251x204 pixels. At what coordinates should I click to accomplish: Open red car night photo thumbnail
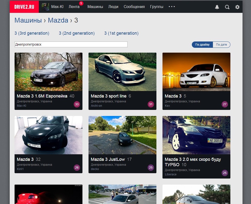tap(49, 194)
